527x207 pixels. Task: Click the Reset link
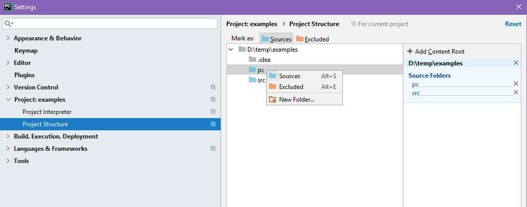coord(513,24)
